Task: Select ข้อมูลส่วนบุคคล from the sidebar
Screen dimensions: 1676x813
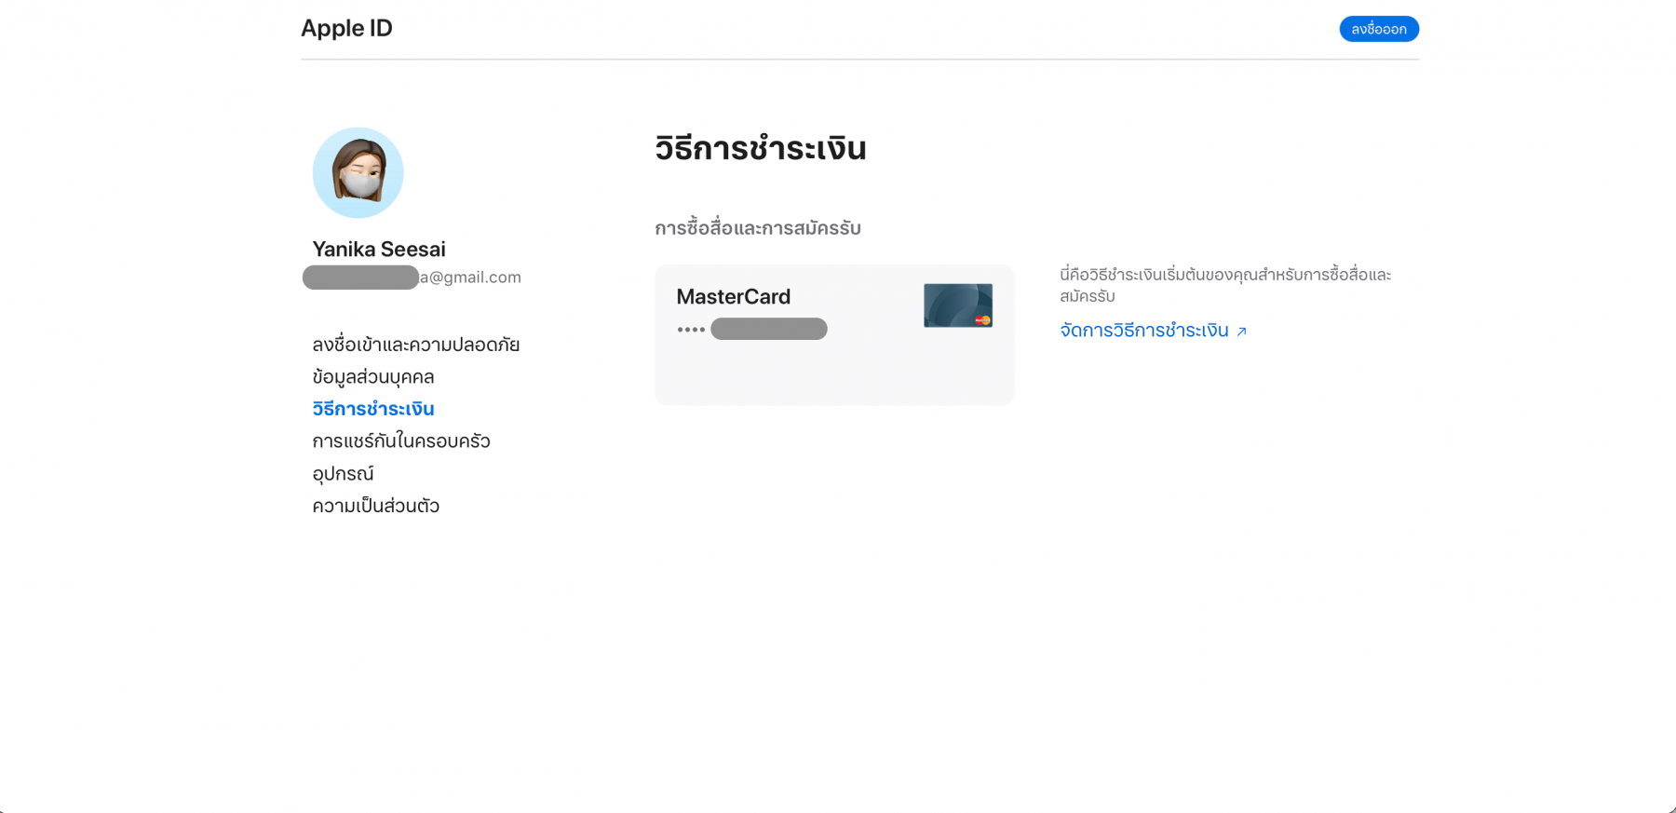Action: coord(372,377)
